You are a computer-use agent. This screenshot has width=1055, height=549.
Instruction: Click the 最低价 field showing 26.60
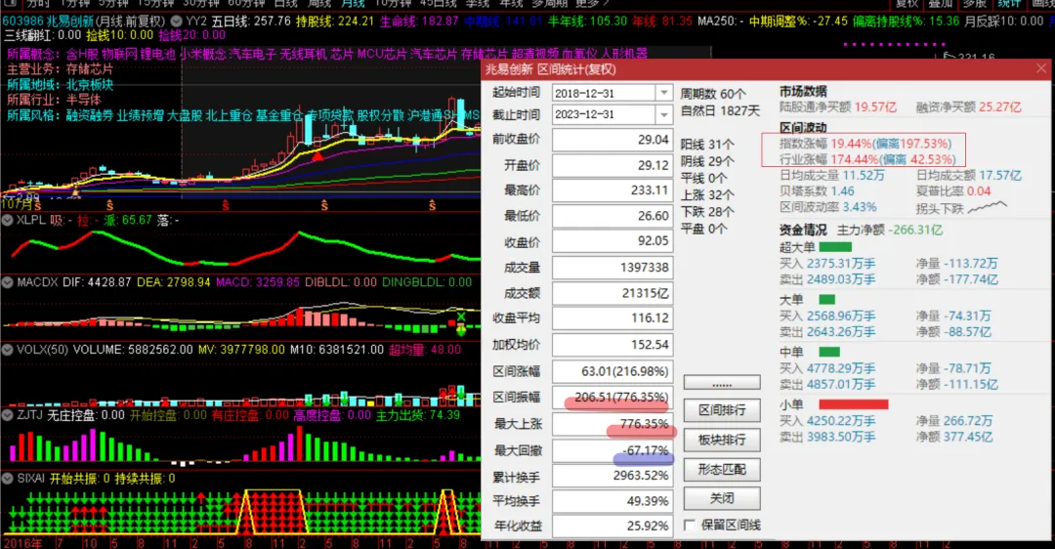612,216
